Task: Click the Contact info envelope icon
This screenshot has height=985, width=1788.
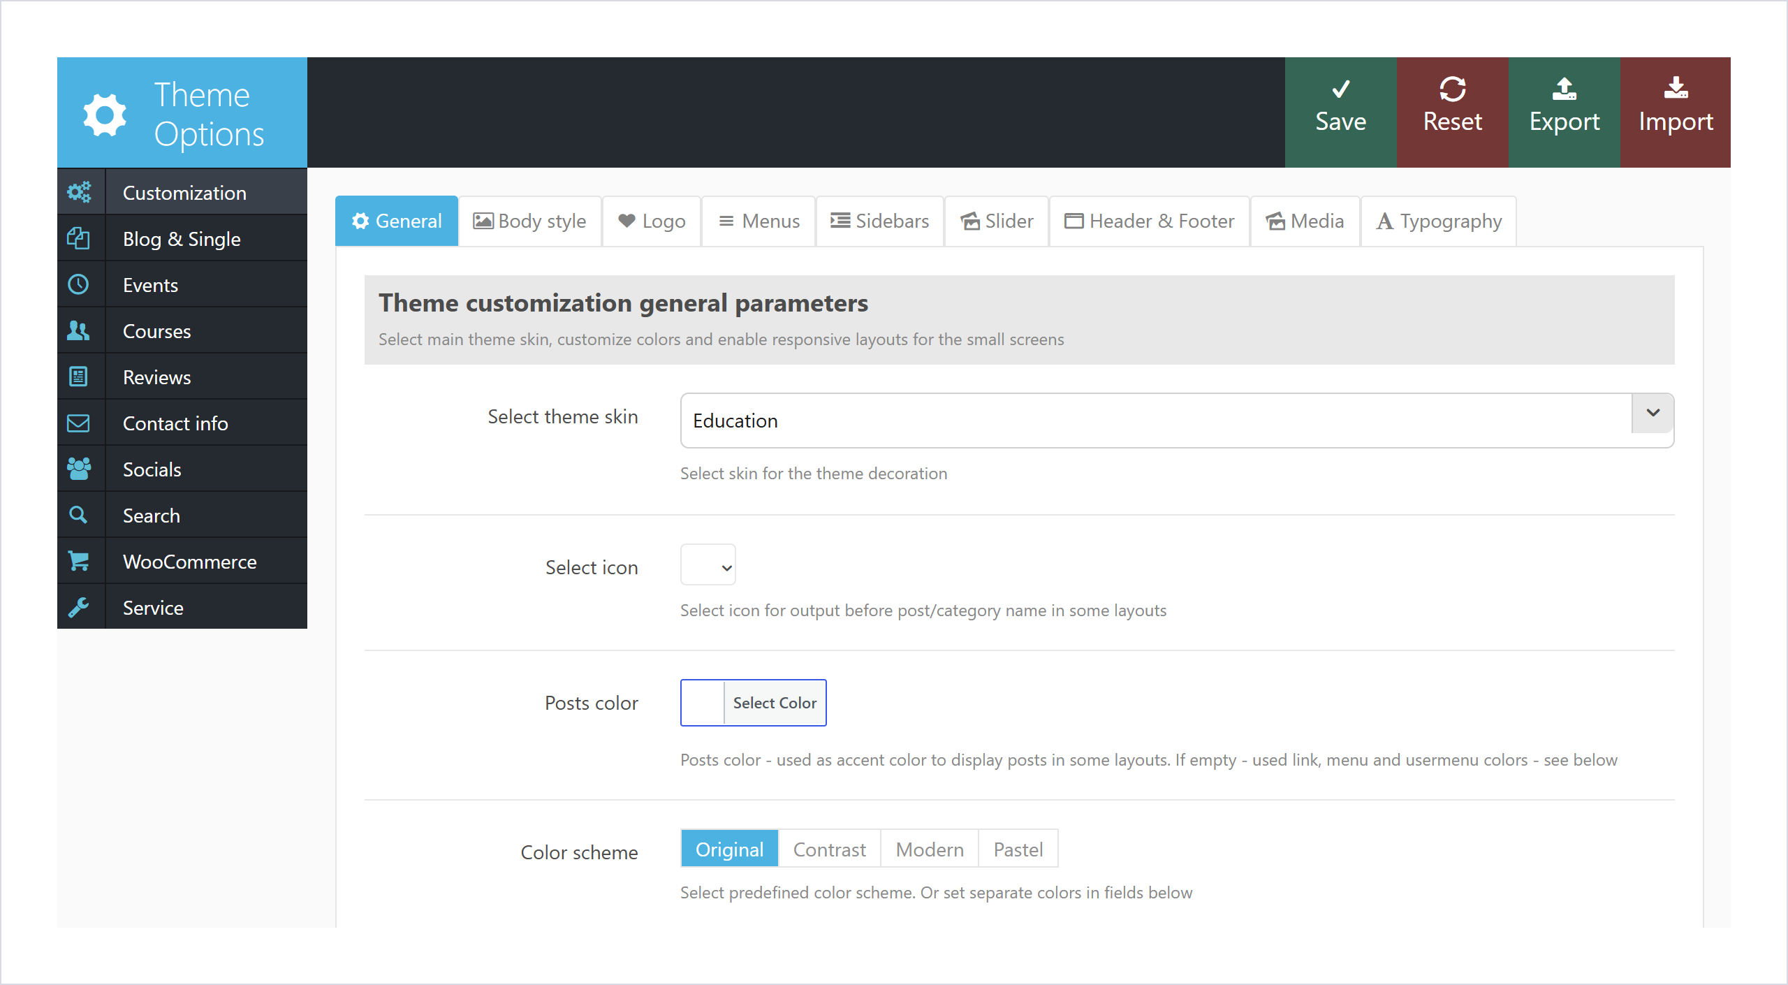Action: [78, 423]
